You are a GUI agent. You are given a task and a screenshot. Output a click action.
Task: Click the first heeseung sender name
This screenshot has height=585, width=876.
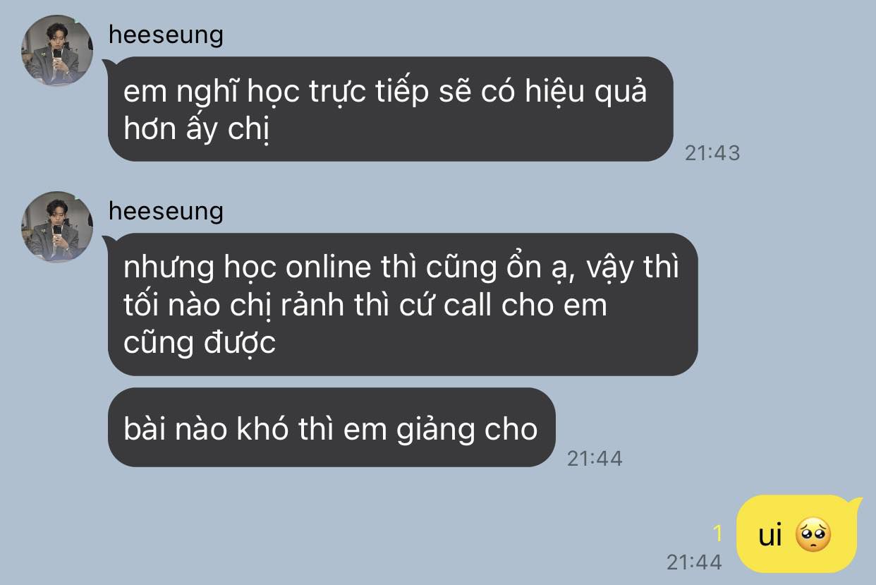point(166,35)
